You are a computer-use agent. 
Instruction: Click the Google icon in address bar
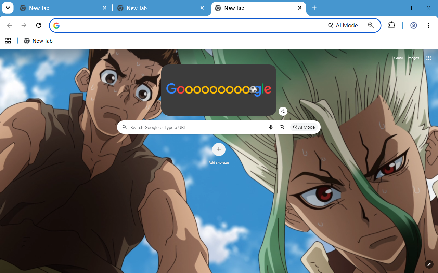tap(56, 26)
